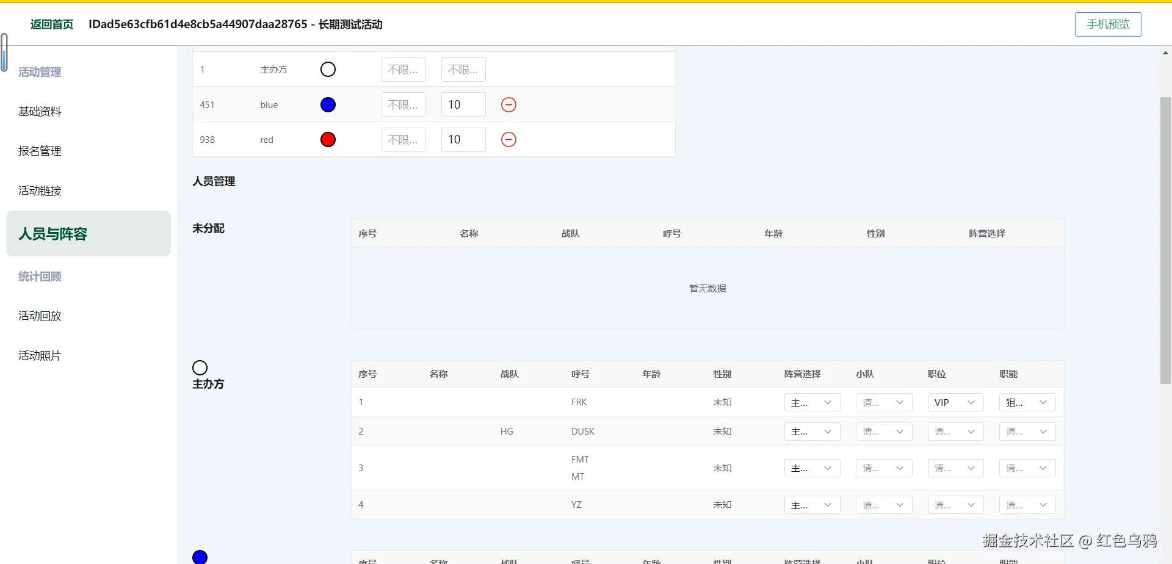Open squad dropdown for FRK row
The image size is (1172, 564).
click(x=884, y=403)
